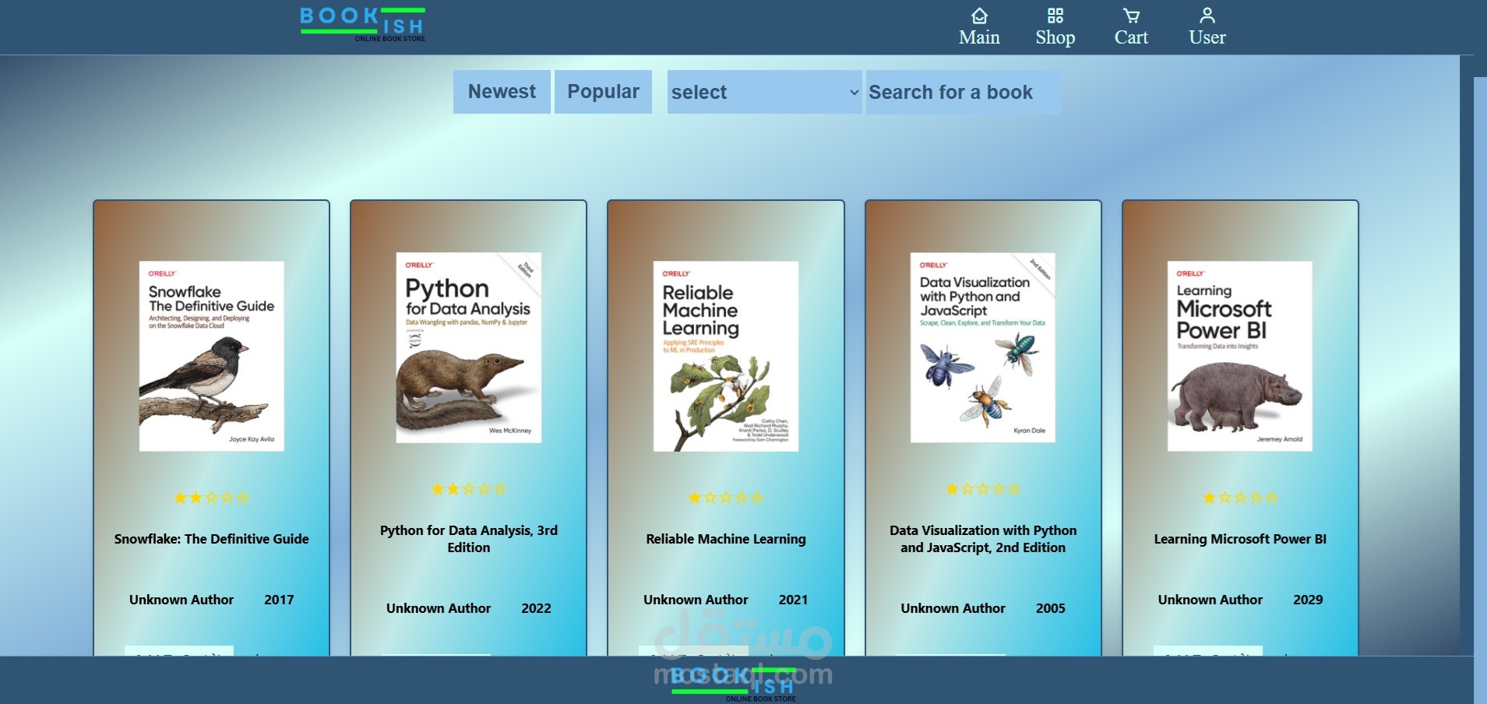Open Data Visualization with Python cover image
This screenshot has height=704, width=1487.
click(x=983, y=347)
